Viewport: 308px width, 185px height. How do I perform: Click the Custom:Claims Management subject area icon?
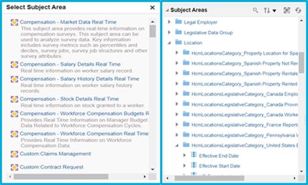click(x=14, y=154)
